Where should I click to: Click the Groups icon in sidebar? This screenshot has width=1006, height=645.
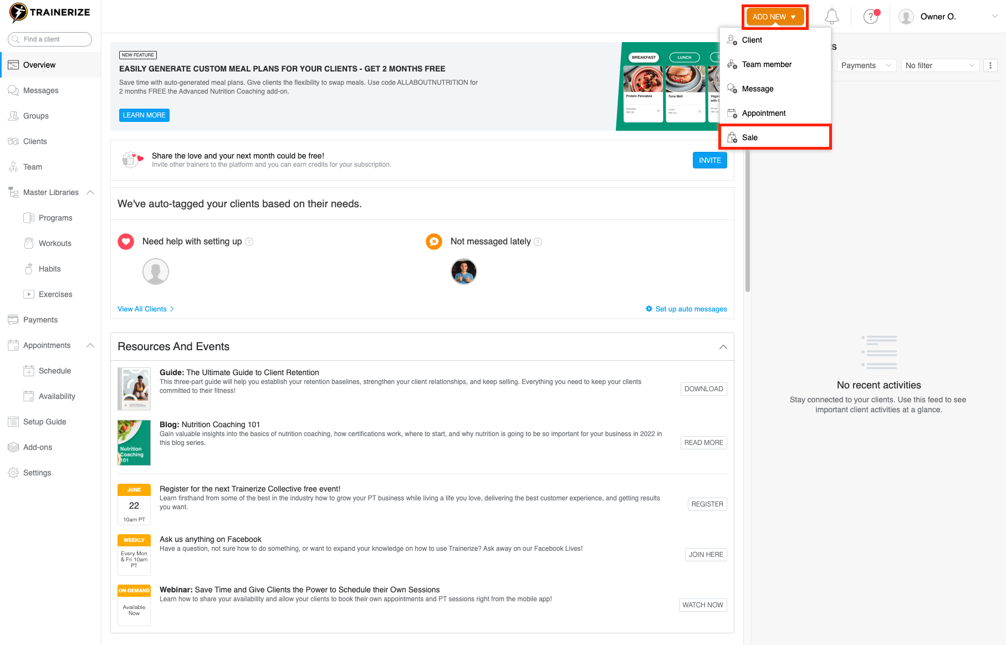pyautogui.click(x=13, y=116)
